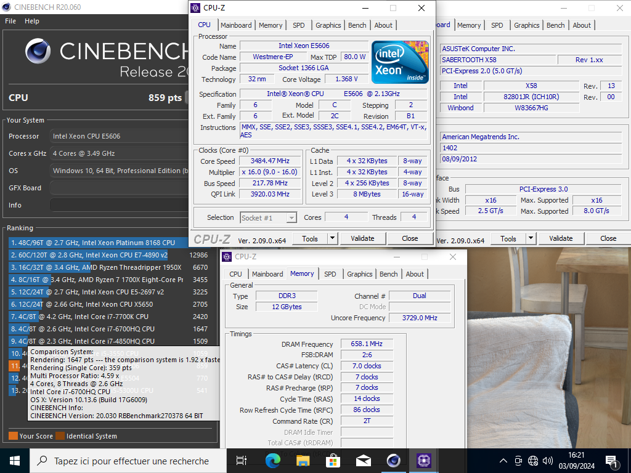Click the CPU-Z title bar app icon

(x=195, y=7)
